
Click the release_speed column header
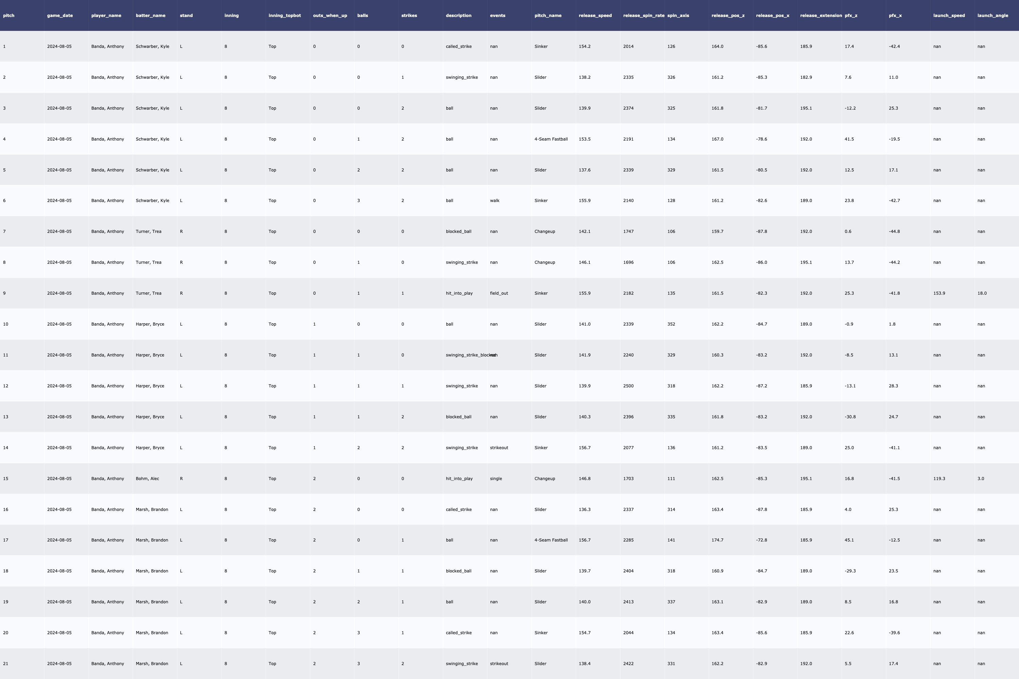[595, 16]
